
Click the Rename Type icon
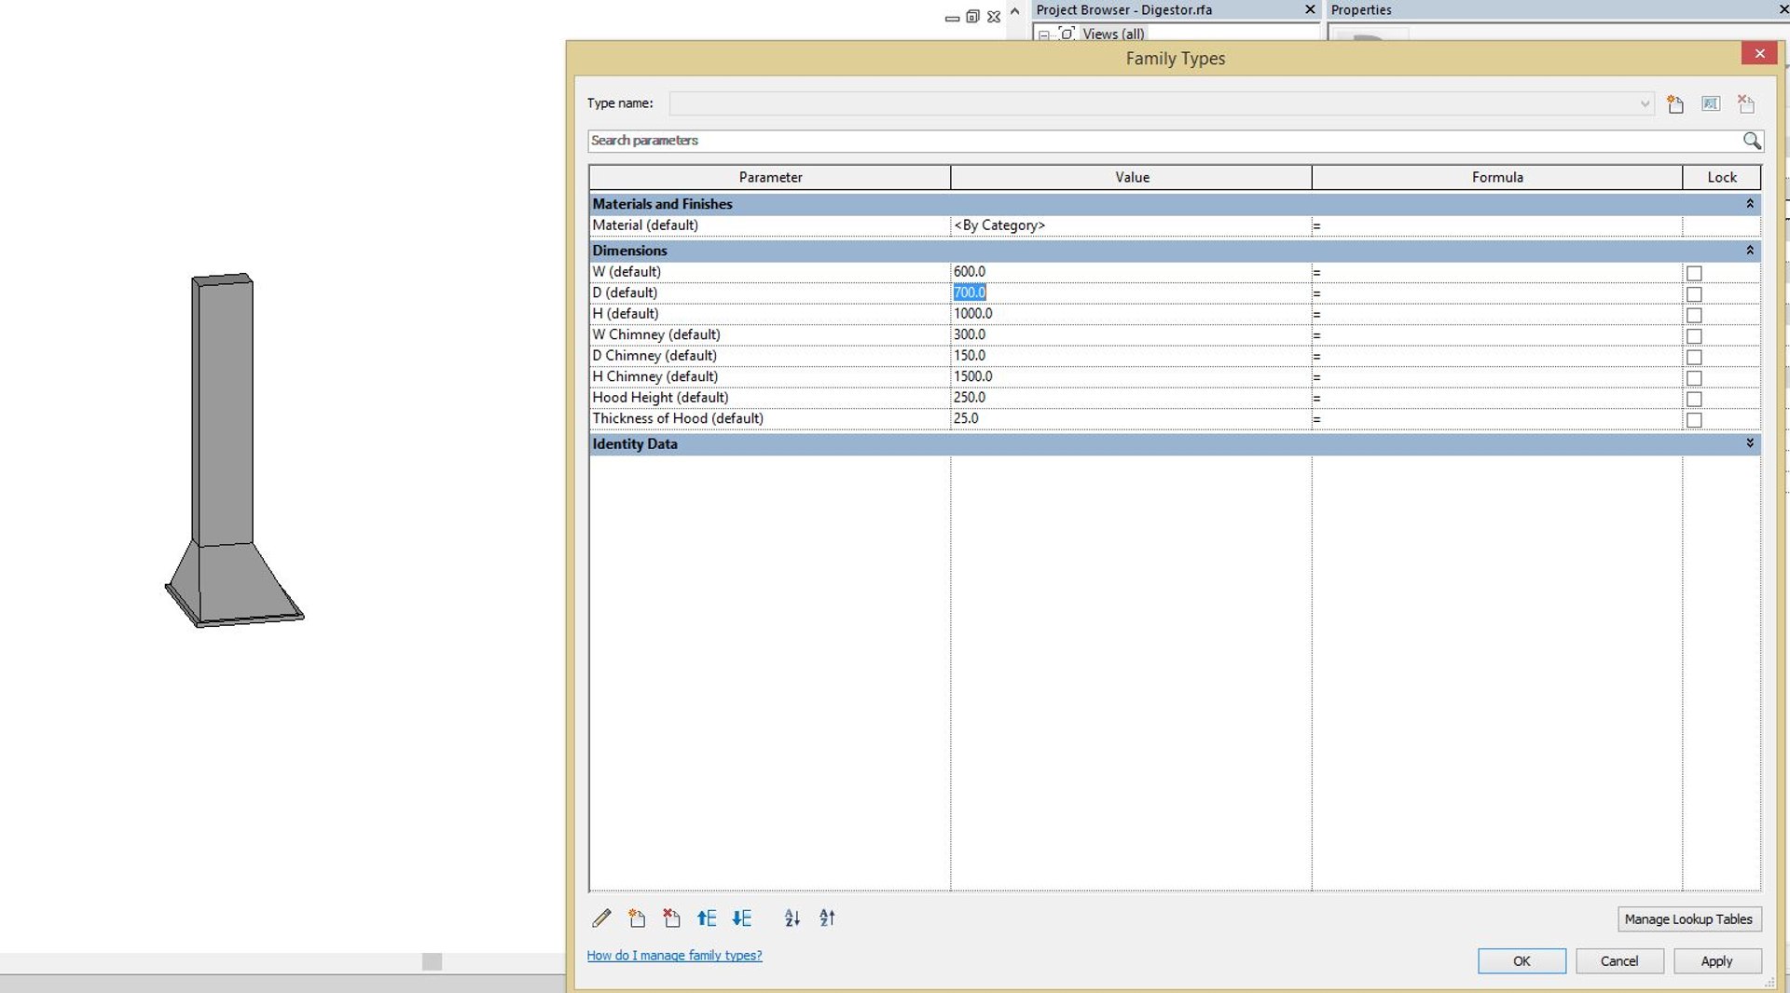[x=1711, y=104]
